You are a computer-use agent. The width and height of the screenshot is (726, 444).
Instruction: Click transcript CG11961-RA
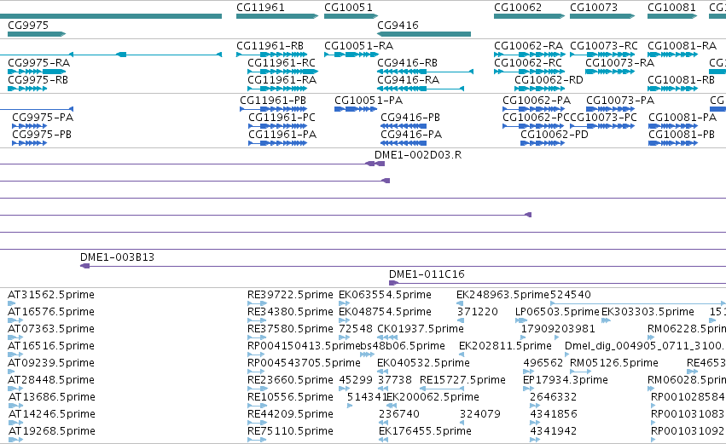tap(277, 89)
